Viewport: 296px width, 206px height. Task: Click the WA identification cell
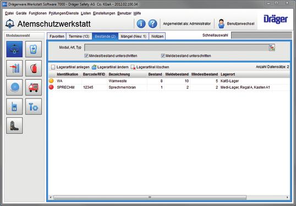coord(59,81)
